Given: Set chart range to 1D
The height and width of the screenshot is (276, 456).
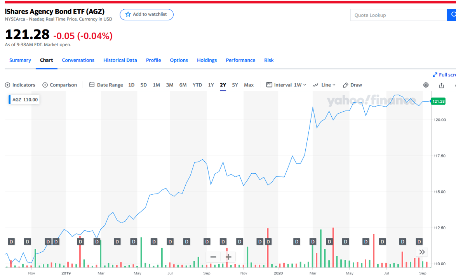Looking at the screenshot, I should [x=131, y=85].
